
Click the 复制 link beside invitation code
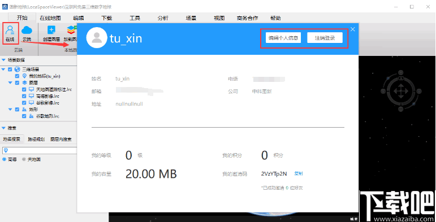pyautogui.click(x=299, y=173)
